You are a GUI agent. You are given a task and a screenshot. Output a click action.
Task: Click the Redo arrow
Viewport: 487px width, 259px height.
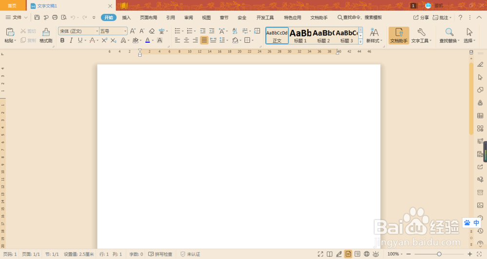(x=84, y=17)
